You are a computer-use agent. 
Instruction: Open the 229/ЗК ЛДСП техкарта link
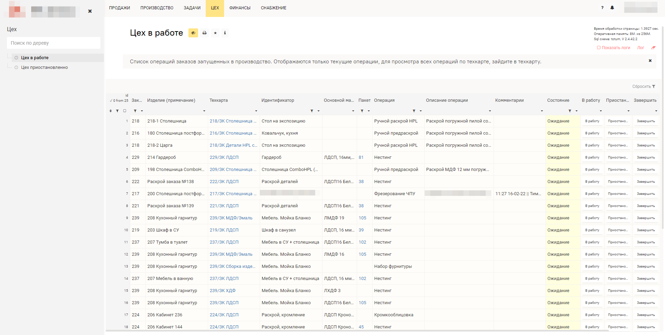coord(224,157)
